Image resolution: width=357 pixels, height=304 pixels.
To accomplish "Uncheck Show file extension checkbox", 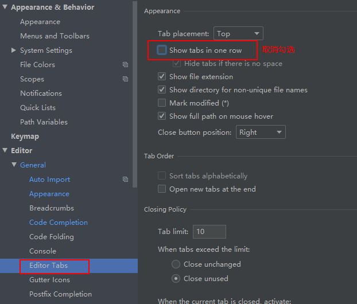I will (x=162, y=77).
